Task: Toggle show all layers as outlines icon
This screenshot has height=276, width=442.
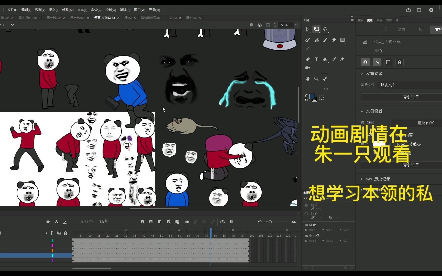Action: (x=52, y=233)
